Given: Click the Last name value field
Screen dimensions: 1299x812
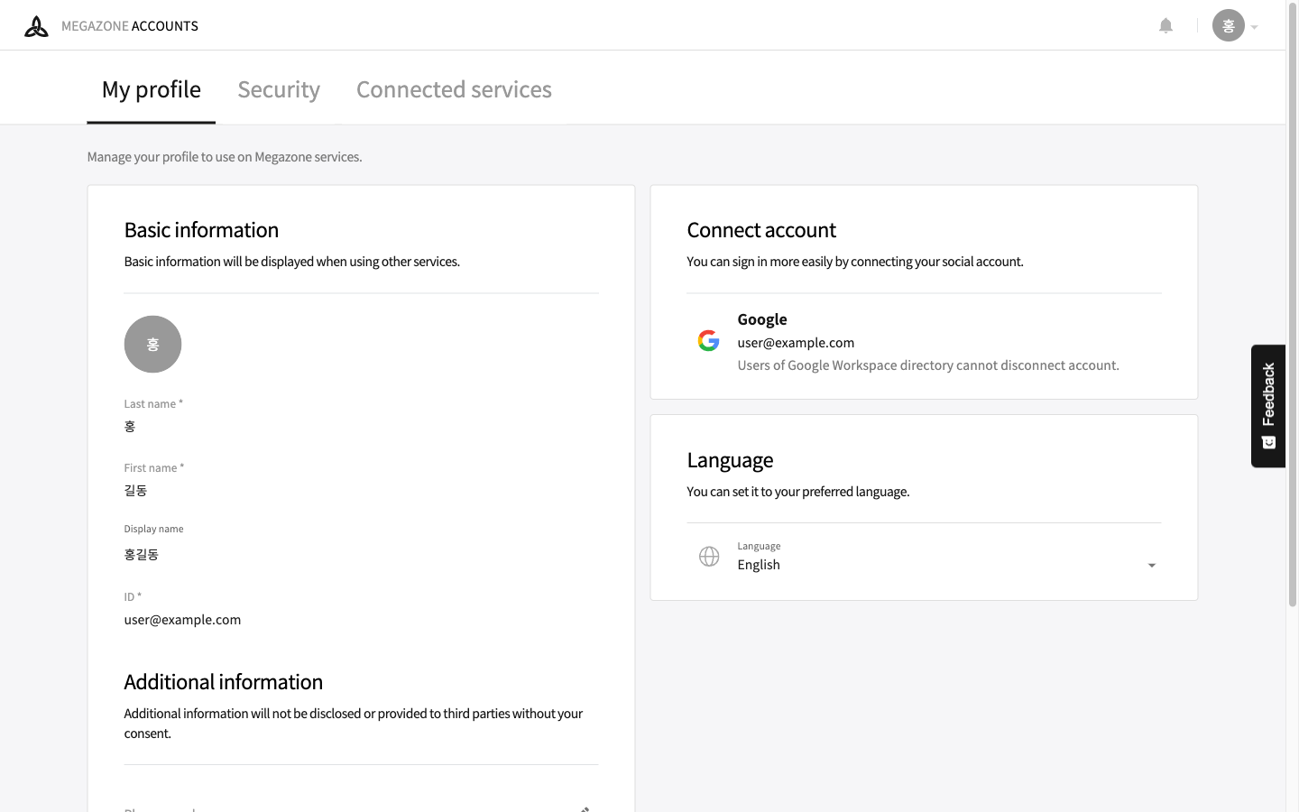Looking at the screenshot, I should [130, 426].
